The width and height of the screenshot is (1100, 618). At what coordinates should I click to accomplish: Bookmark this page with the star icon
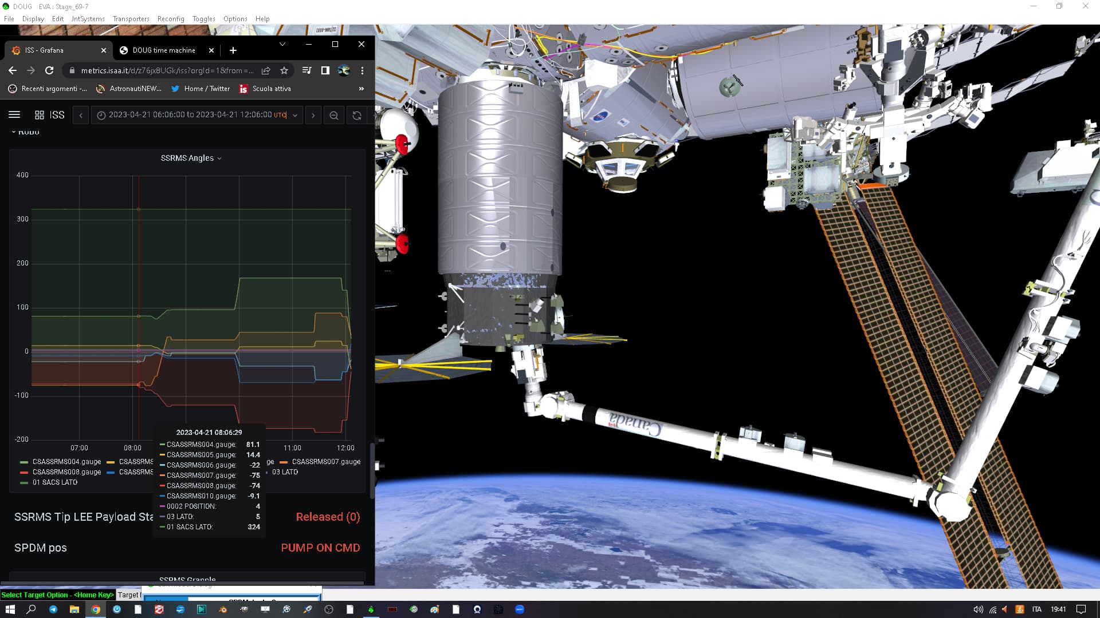point(284,70)
